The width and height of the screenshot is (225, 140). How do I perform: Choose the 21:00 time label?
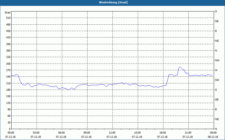(188, 133)
